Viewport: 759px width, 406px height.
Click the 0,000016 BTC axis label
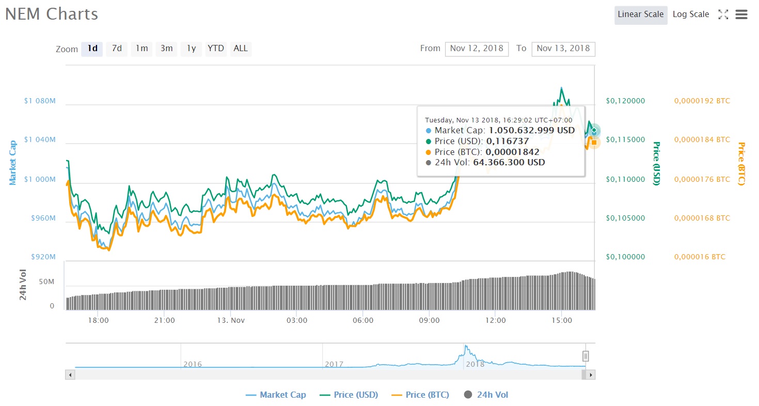(700, 257)
